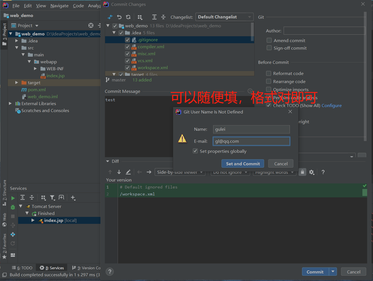Collapse all in Services toolbar

click(x=32, y=197)
